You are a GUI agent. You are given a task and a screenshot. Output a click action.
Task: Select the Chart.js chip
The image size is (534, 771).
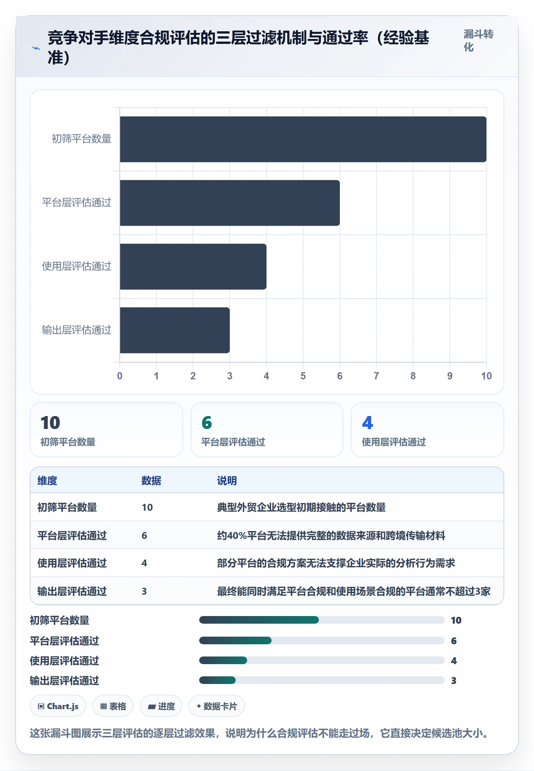[58, 706]
